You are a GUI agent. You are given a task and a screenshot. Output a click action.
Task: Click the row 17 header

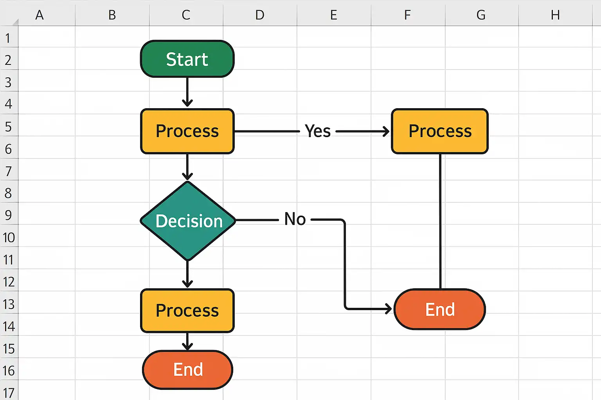[8, 392]
